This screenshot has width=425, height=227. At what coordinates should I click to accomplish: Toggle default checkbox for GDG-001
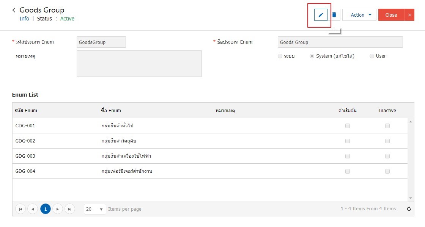348,126
